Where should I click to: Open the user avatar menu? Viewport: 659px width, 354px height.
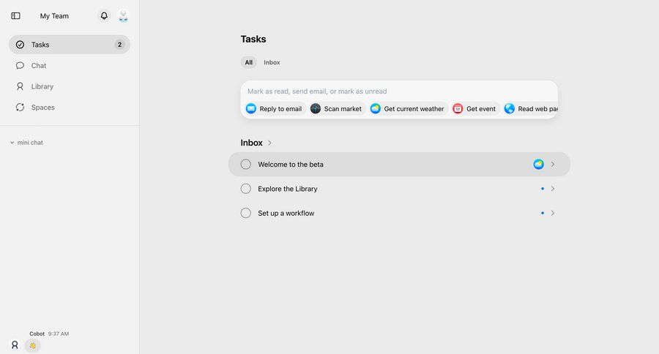123,15
